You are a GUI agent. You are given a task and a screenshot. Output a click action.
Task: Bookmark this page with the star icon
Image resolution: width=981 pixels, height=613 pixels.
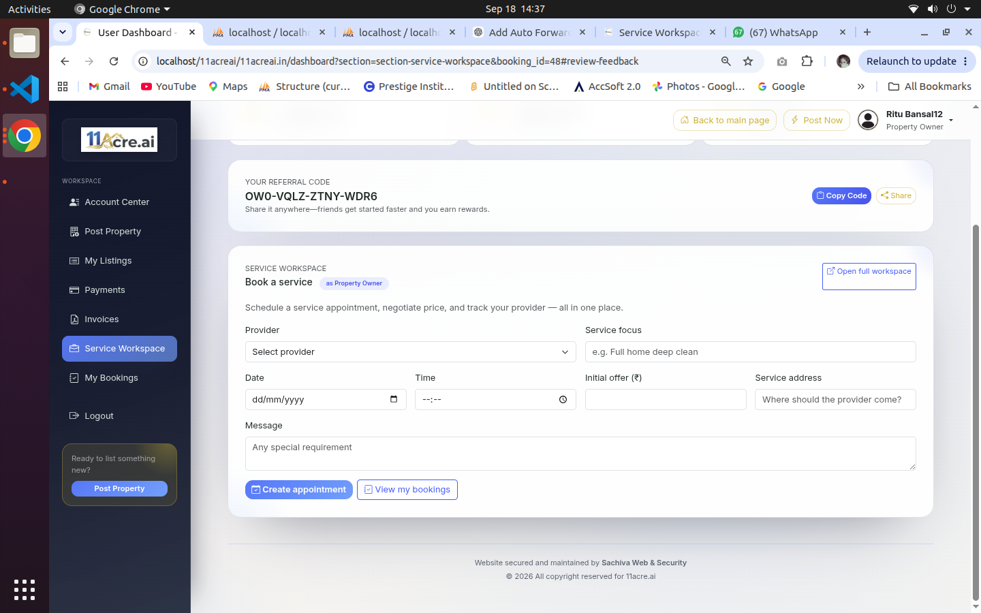(748, 61)
